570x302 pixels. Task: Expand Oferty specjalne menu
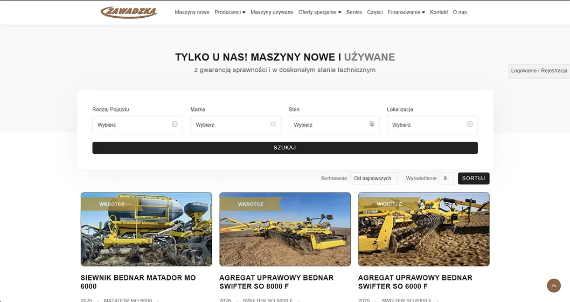click(x=320, y=12)
